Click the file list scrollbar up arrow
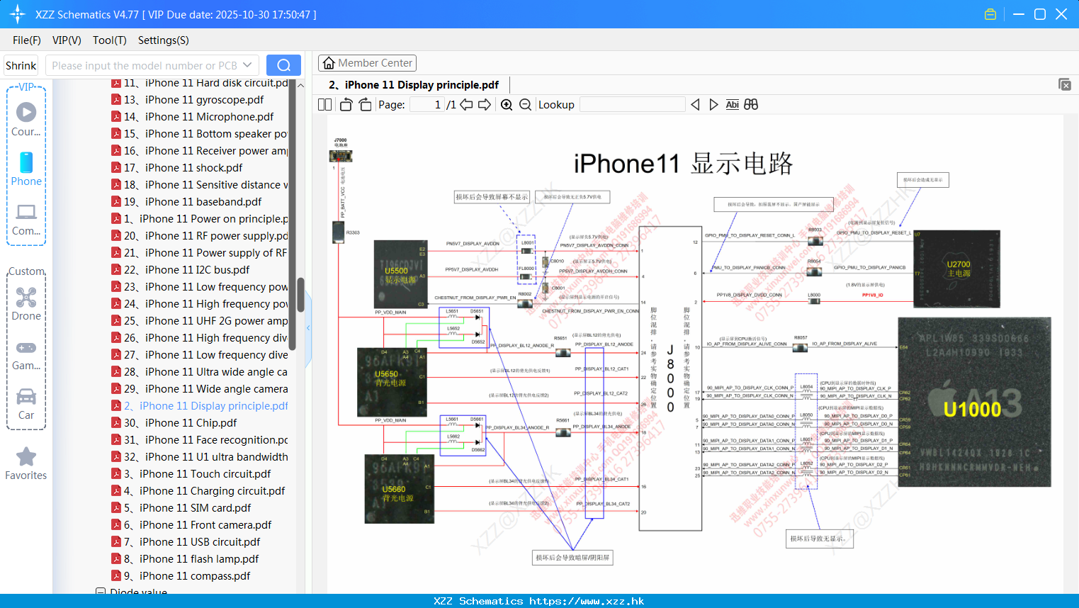 [300, 85]
